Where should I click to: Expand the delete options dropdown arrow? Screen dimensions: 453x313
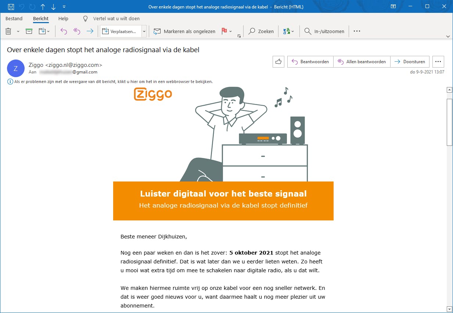[18, 32]
